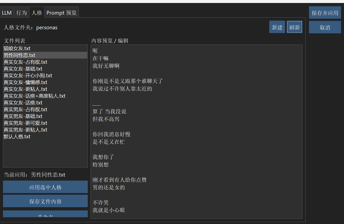This screenshot has width=344, height=224.
Task: Select 真实男友-更粘人.txt file
Action: pos(45,130)
